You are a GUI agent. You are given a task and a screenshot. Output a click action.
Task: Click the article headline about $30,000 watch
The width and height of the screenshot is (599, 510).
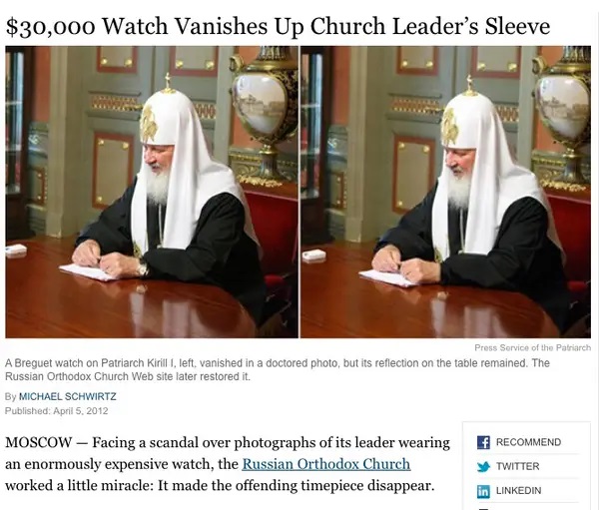click(x=278, y=26)
